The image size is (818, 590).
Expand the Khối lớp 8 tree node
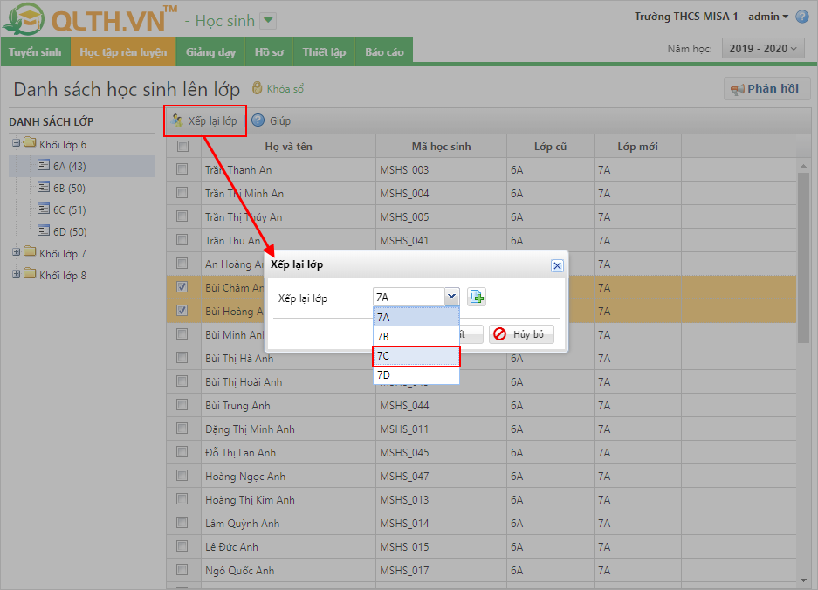17,274
